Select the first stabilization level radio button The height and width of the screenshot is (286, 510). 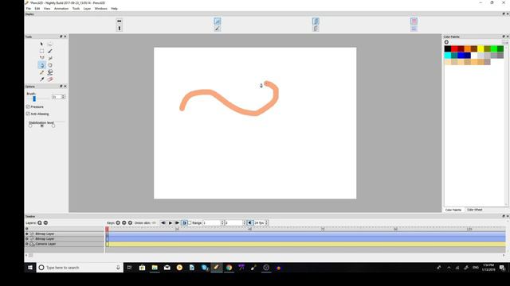[x=30, y=126]
